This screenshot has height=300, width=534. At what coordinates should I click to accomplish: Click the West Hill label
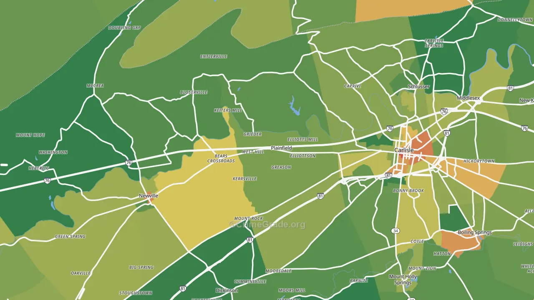pos(253,152)
